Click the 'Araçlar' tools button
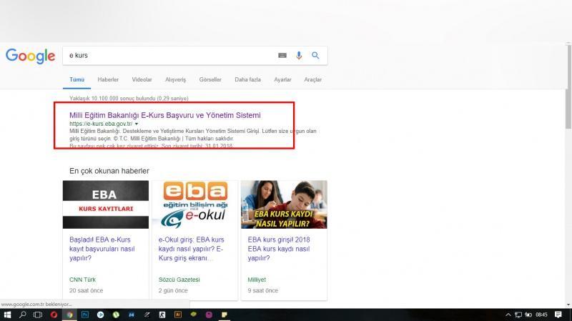This screenshot has height=321, width=572. [x=312, y=79]
